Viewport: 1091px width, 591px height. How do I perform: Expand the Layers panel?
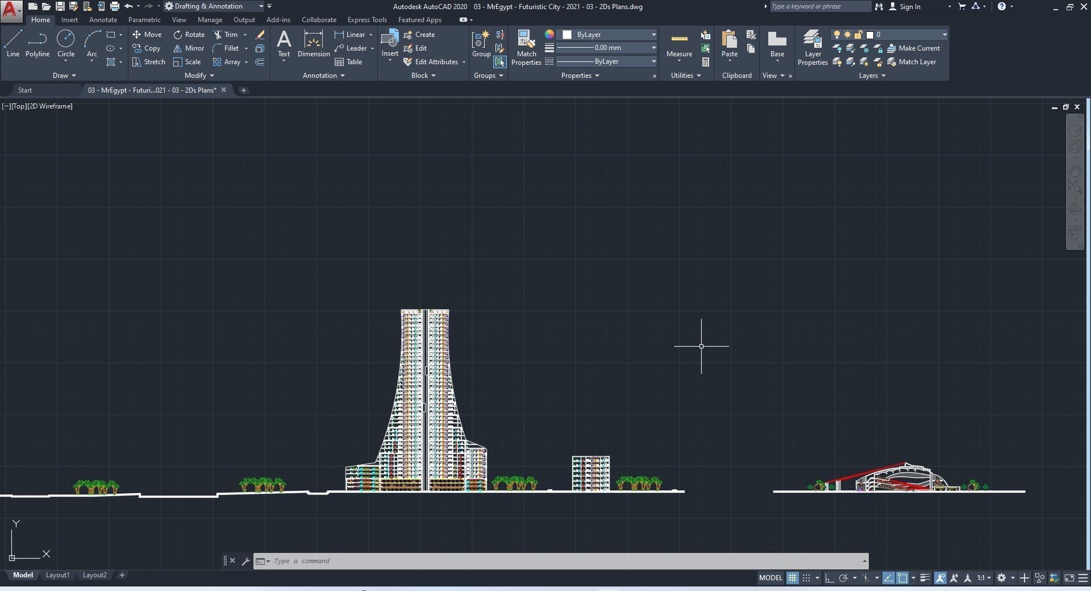872,76
